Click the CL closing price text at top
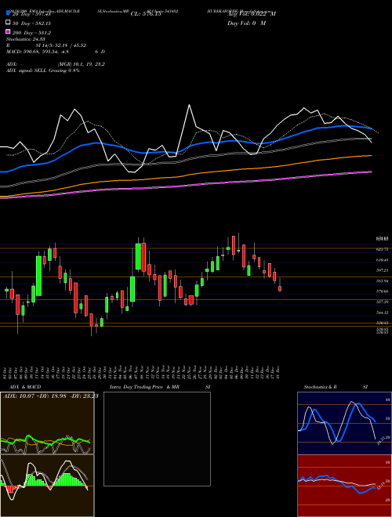392x517 pixels. click(x=146, y=14)
